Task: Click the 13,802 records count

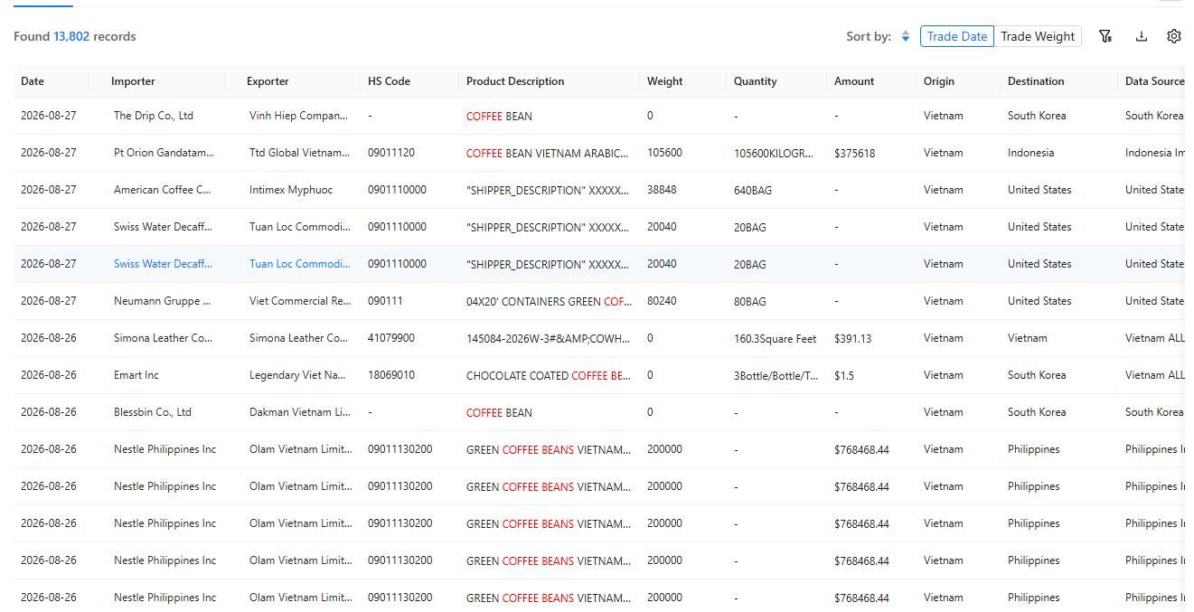Action: [71, 36]
